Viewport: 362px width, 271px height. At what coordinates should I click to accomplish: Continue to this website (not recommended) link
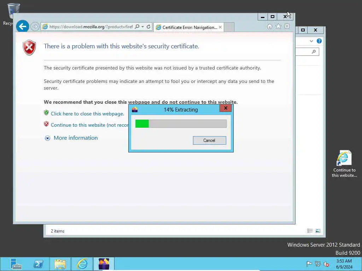pos(89,125)
